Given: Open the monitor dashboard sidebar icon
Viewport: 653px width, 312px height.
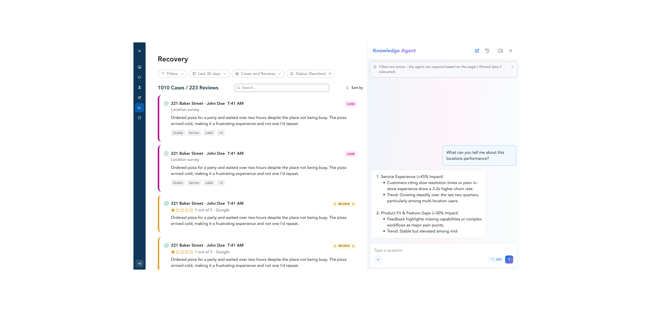Looking at the screenshot, I should click(x=140, y=67).
